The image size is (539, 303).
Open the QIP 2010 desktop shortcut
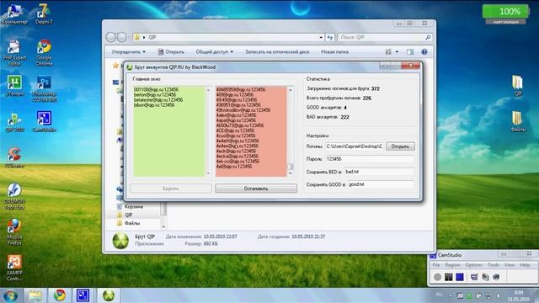tap(14, 122)
